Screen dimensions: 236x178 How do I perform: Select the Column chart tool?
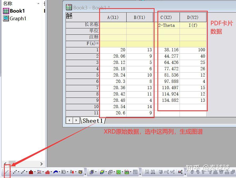pos(31,173)
